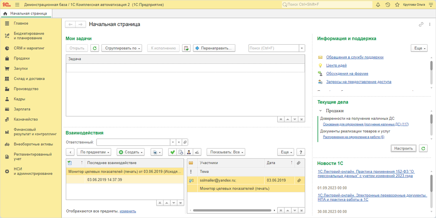Viewport: 436px width, 218px height.
Task: Open Еще menu in Информация и поддержка
Action: click(x=419, y=48)
